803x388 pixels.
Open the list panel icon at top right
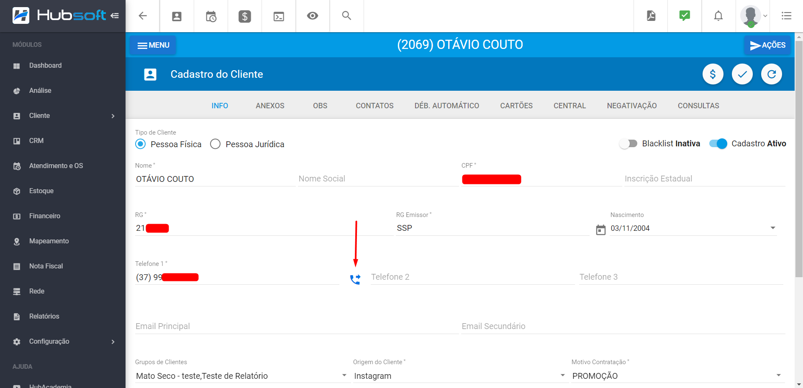point(786,16)
